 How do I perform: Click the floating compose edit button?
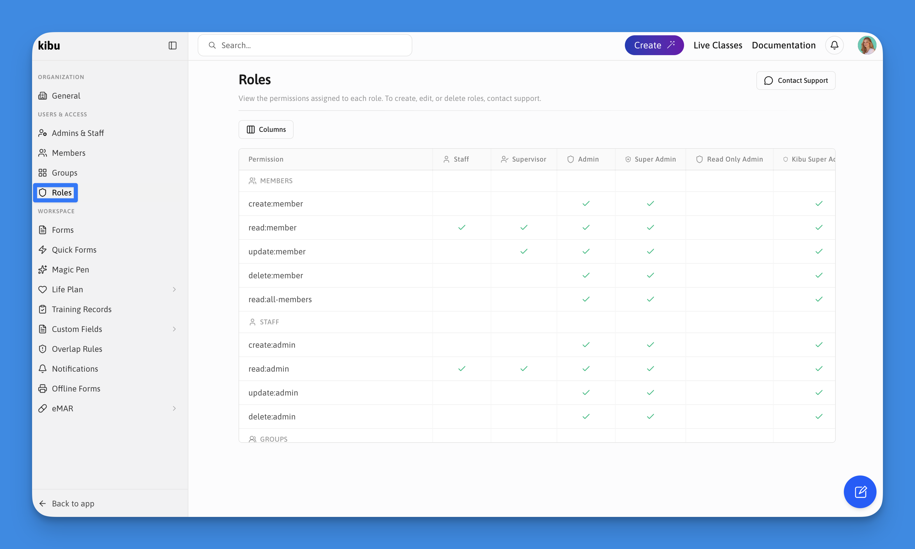pyautogui.click(x=860, y=492)
